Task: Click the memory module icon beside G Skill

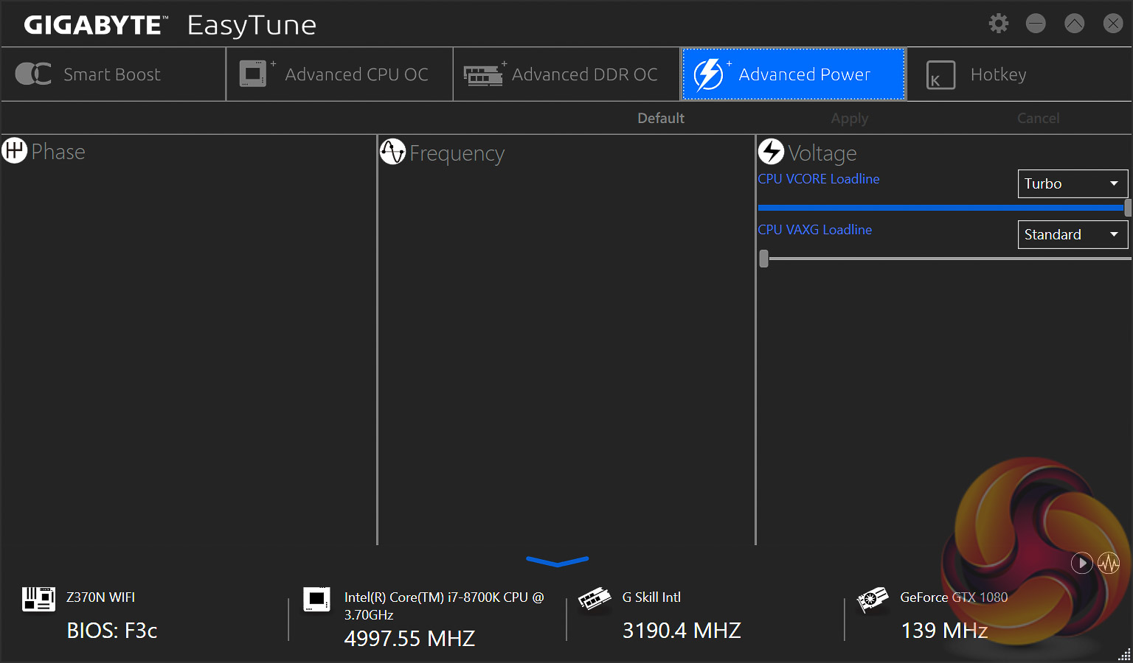Action: (595, 599)
